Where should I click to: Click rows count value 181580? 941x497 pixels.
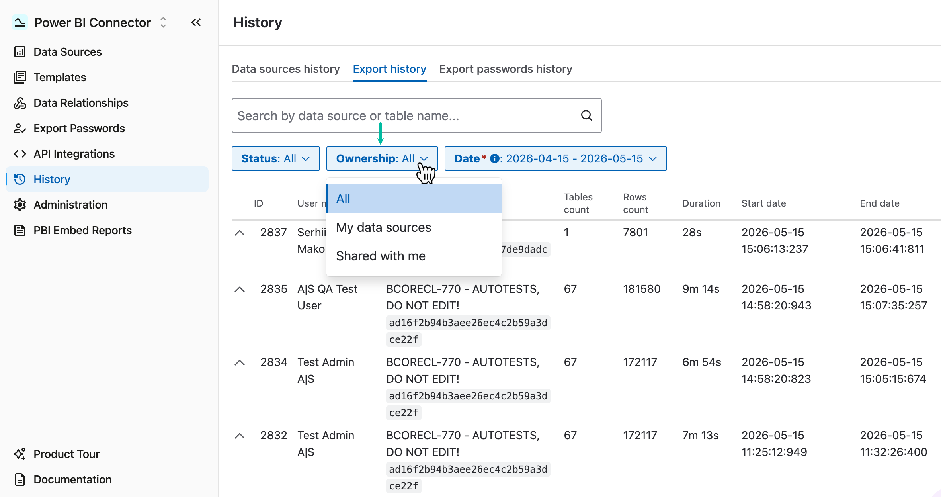[x=642, y=289]
